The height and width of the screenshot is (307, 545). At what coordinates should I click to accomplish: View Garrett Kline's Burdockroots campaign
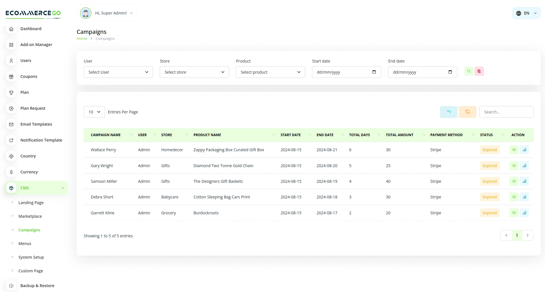(x=514, y=213)
